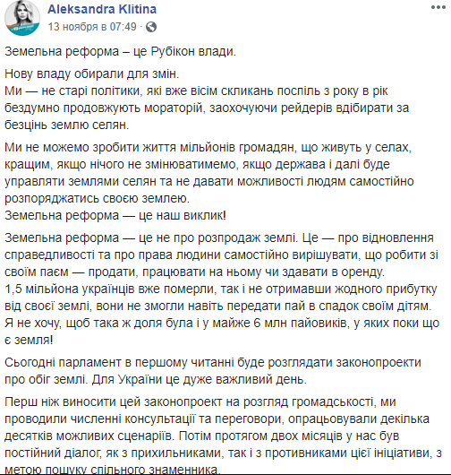451x475 pixels.
Task: Open the post timestamp 13 ноября в 07:49
Action: click(92, 27)
